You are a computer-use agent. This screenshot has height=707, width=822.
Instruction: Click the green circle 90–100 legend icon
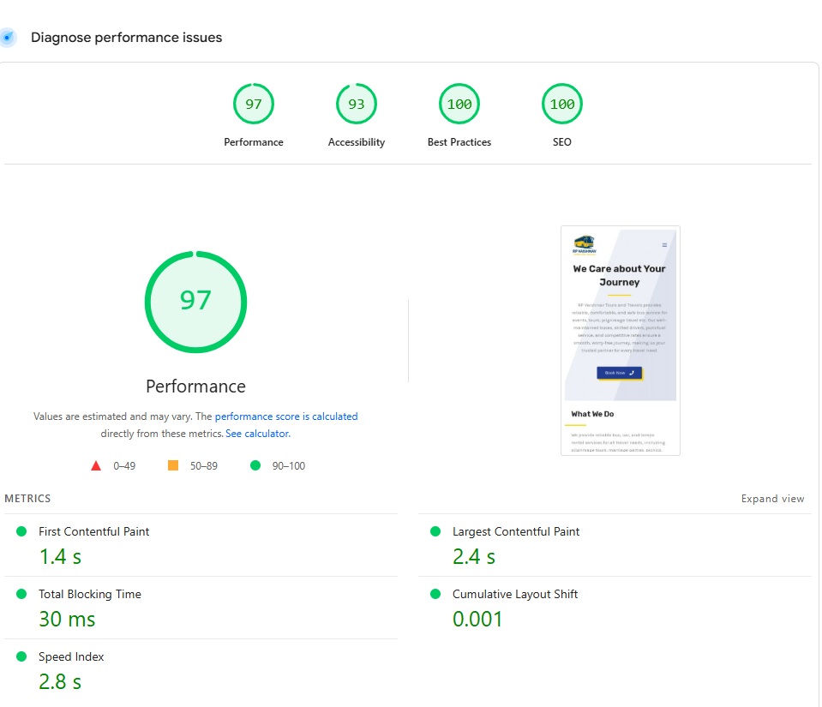click(x=255, y=466)
